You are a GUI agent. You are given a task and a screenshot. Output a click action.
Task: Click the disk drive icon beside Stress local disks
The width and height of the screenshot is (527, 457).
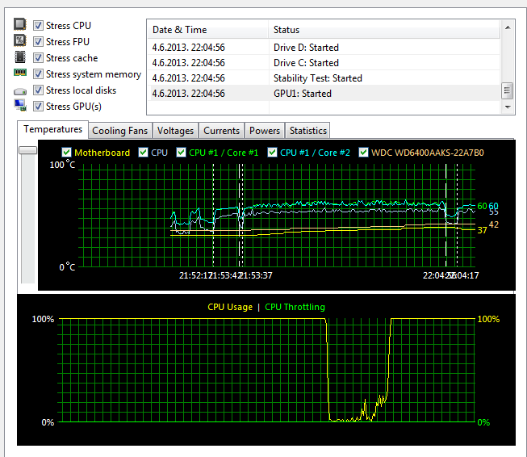(x=20, y=91)
